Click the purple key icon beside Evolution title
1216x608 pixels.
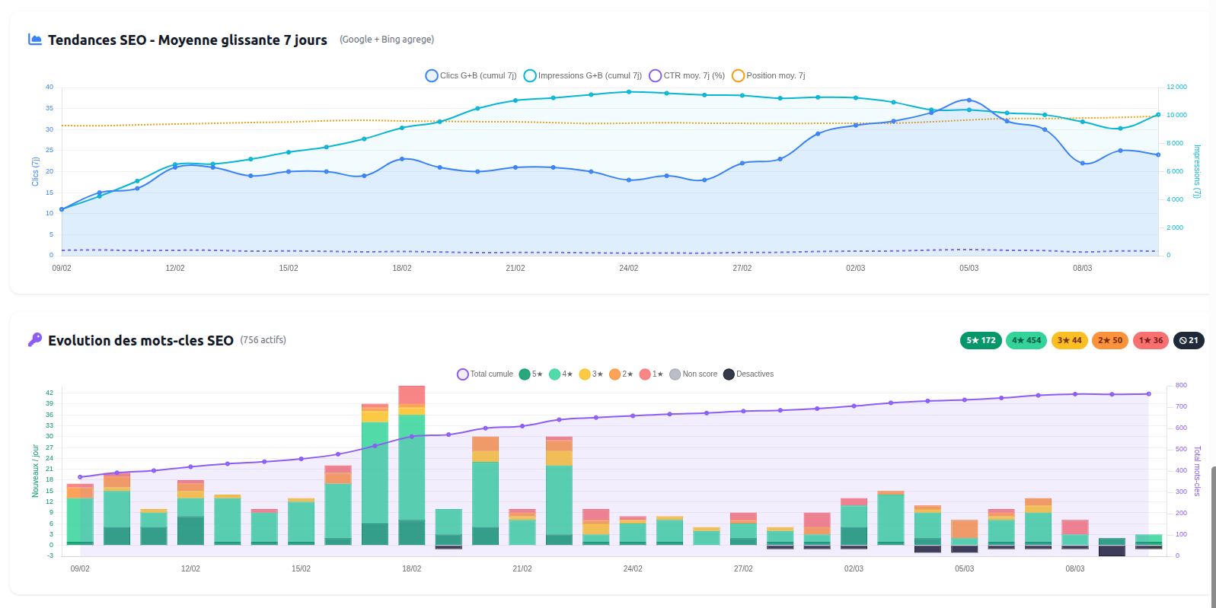35,339
